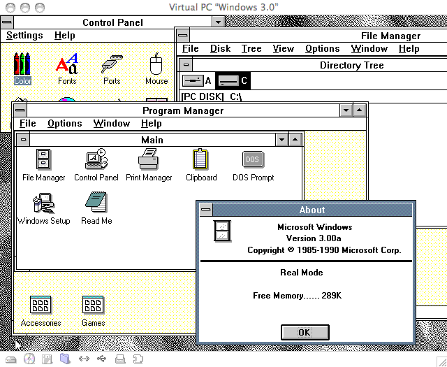447x367 pixels.
Task: Click the "[PC DISK] C:\" path label
Action: [212, 96]
